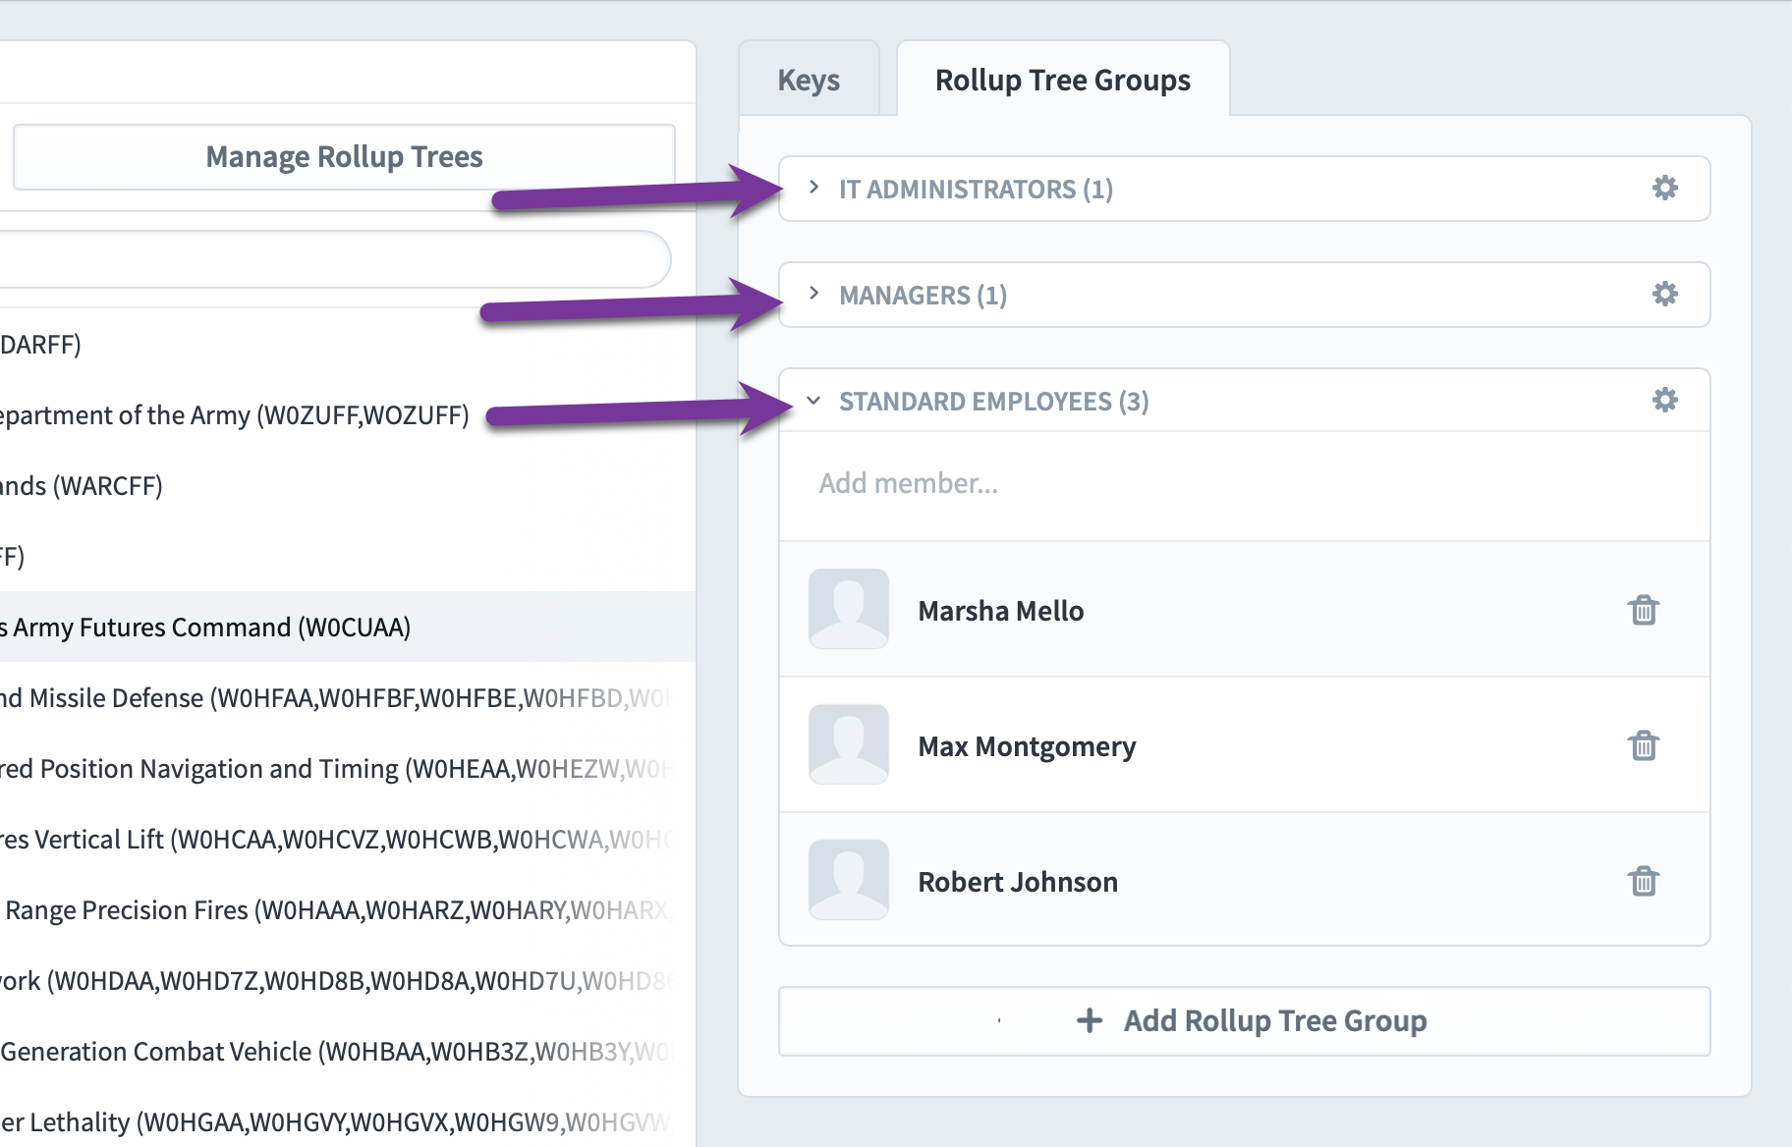Open settings gear for Standard Employees group
Screen dimensions: 1792x1147
pos(1664,400)
